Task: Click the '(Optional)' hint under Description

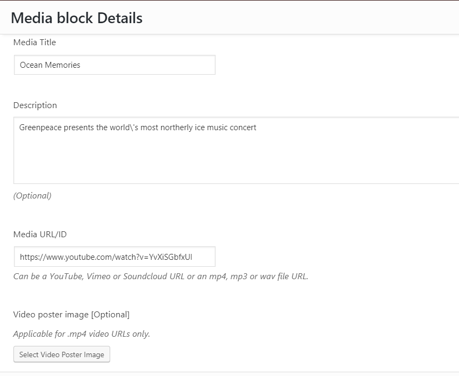Action: (32, 195)
